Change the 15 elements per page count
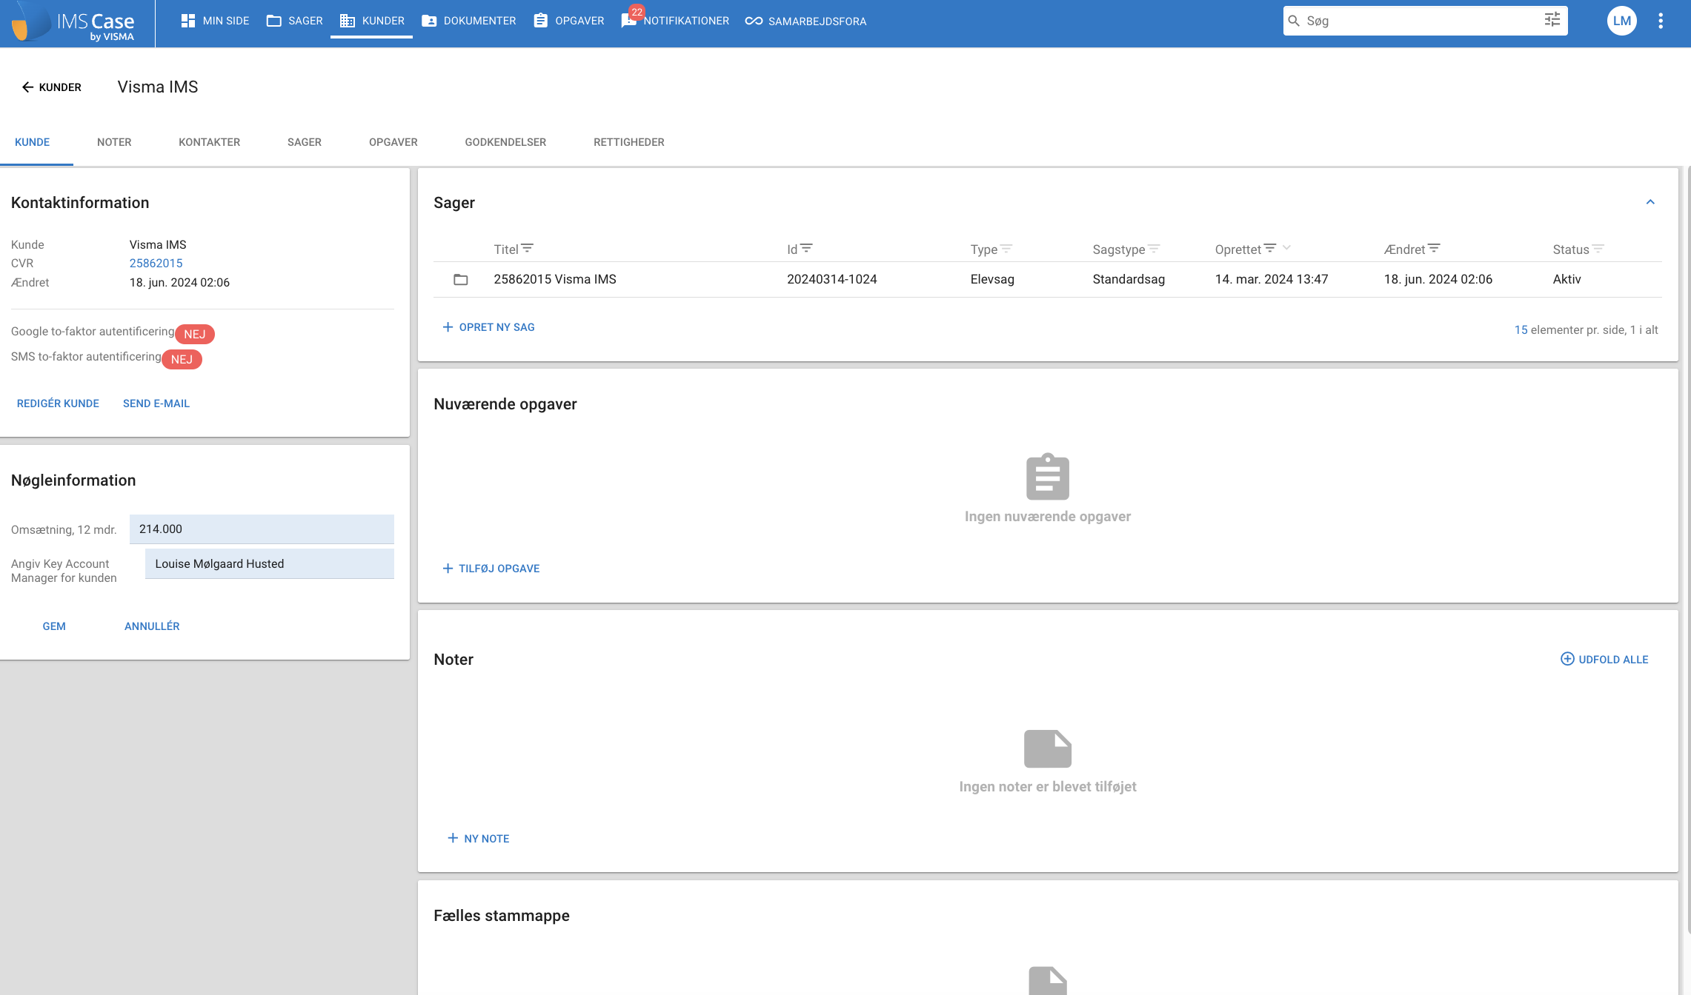 tap(1521, 330)
